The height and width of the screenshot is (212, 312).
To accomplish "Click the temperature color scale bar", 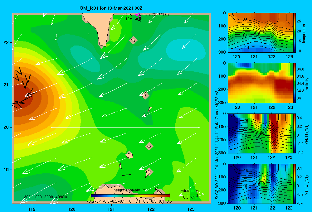I will tap(295, 33).
